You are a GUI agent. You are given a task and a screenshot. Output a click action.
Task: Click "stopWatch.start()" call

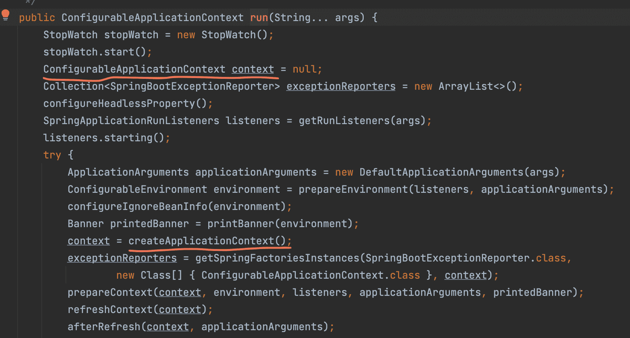coord(95,52)
